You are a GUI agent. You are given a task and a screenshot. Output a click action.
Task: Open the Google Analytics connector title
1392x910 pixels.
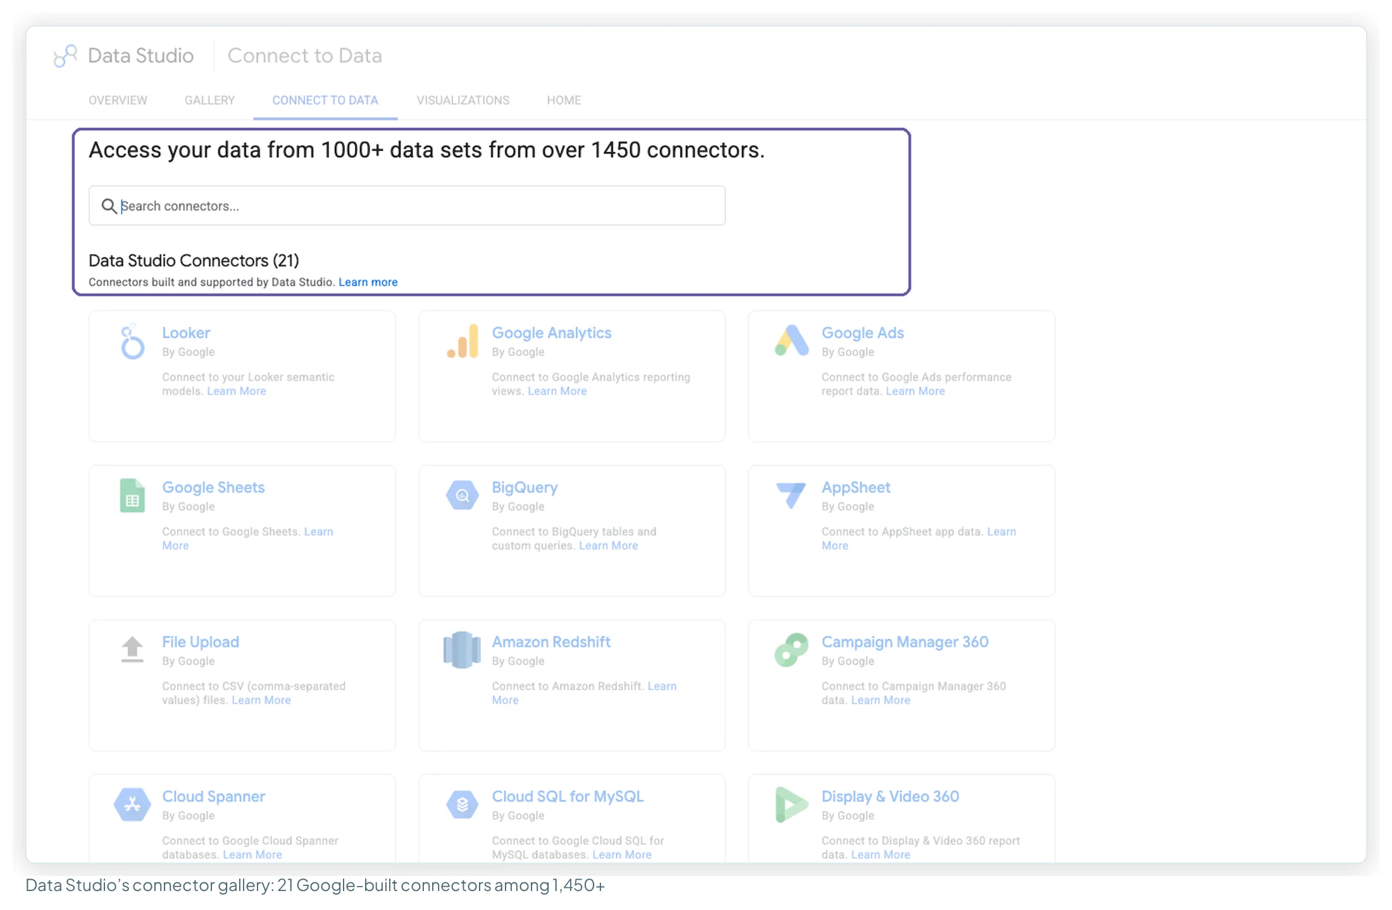coord(552,333)
